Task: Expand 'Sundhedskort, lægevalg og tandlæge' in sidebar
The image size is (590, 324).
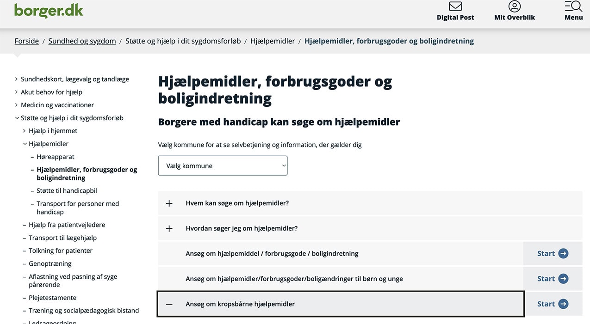Action: (x=75, y=79)
